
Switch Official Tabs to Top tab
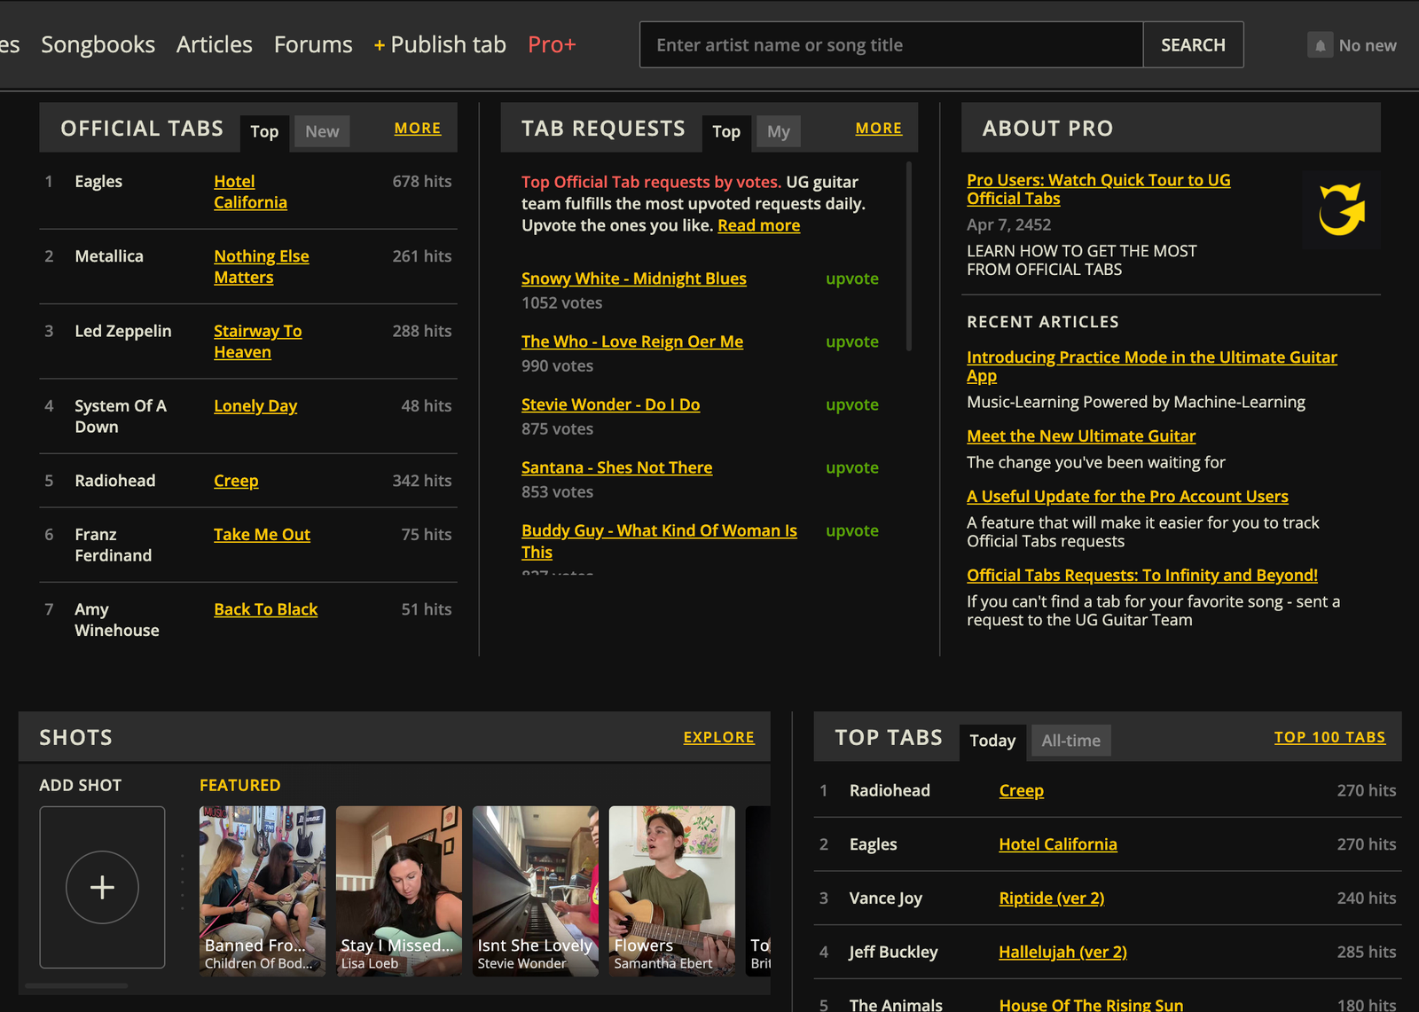264,131
